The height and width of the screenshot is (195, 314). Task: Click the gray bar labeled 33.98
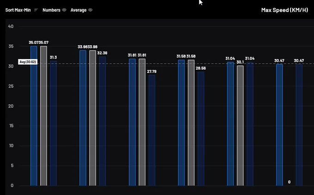[93, 118]
